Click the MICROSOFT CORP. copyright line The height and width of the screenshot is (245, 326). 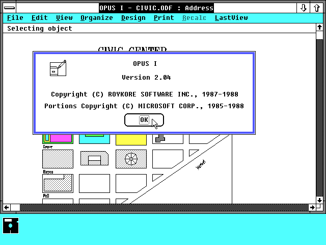(144, 106)
